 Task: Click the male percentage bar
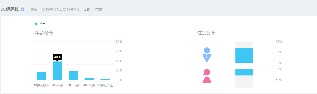point(244,55)
